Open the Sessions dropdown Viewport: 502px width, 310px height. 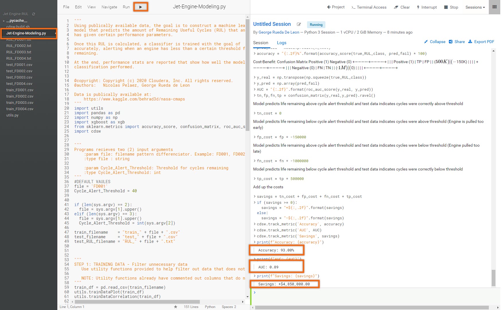[475, 7]
